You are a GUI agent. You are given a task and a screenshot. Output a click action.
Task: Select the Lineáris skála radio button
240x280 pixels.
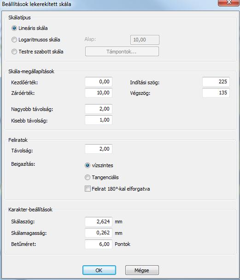(14, 28)
